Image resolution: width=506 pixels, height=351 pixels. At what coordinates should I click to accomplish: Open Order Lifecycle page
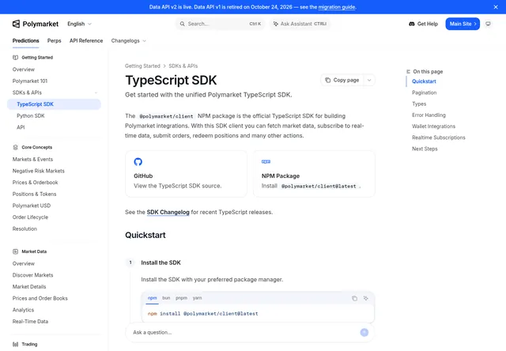[30, 217]
